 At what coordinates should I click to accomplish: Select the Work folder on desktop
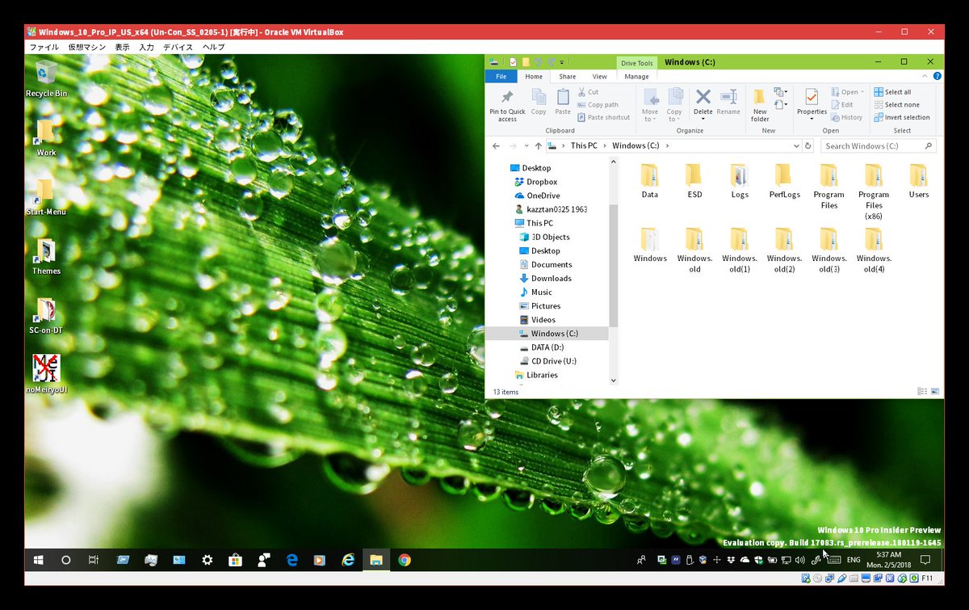(x=46, y=138)
